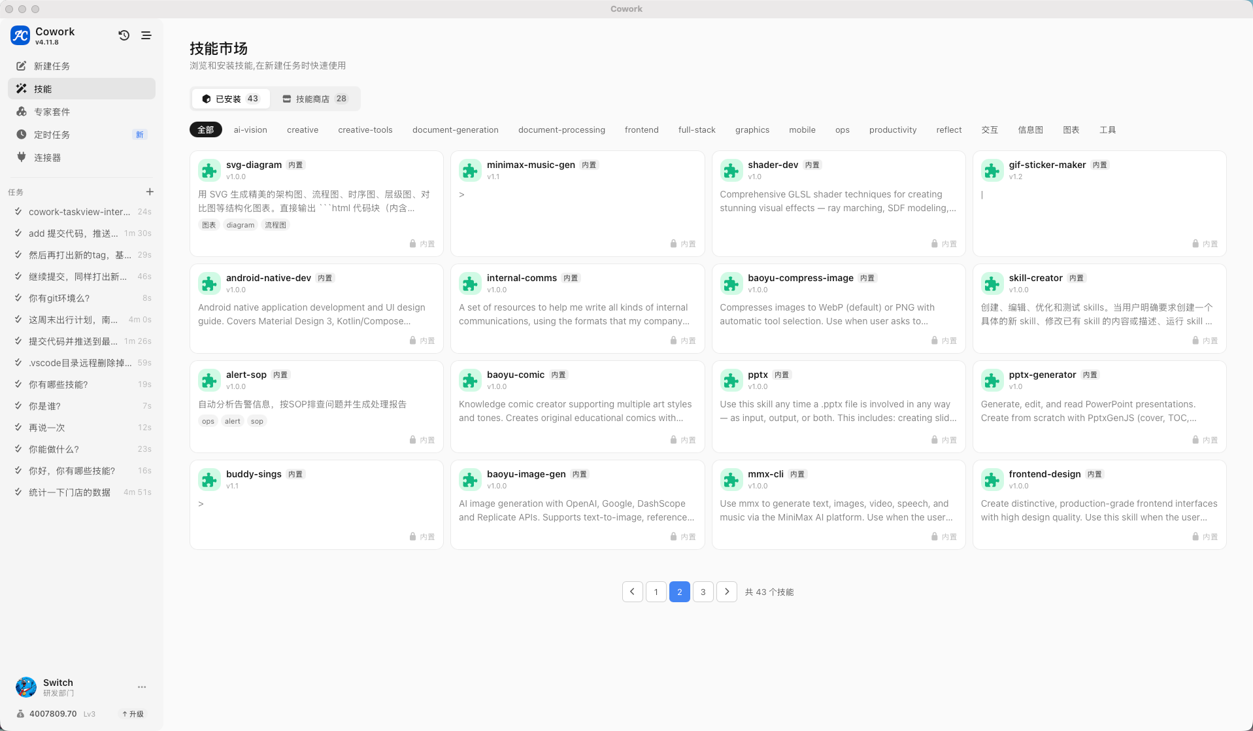Open task 你有哪些技能?
Screen dimensions: 1253x731
(82, 384)
